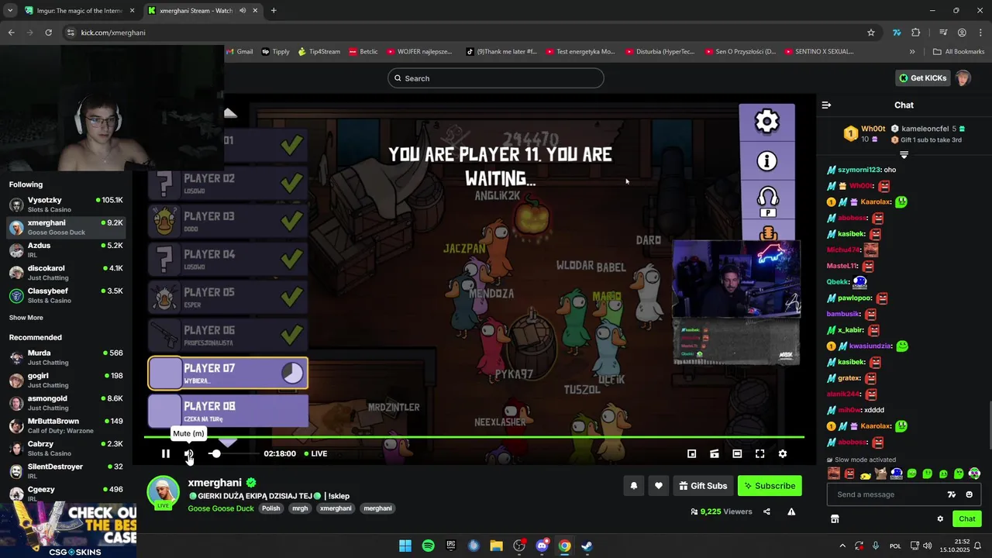The width and height of the screenshot is (992, 558).
Task: Report the stream with warning icon
Action: [791, 511]
